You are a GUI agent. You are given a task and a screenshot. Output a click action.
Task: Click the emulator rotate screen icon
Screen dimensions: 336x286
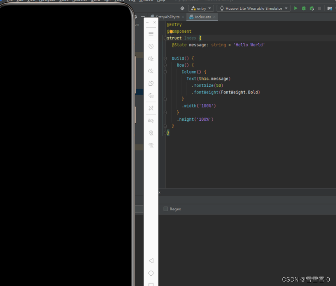tap(151, 83)
